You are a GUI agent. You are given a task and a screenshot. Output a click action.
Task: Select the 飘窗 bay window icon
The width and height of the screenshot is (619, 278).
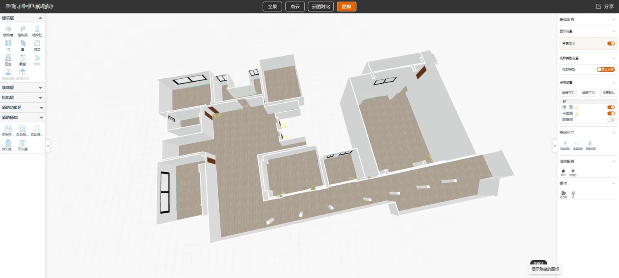tap(22, 60)
